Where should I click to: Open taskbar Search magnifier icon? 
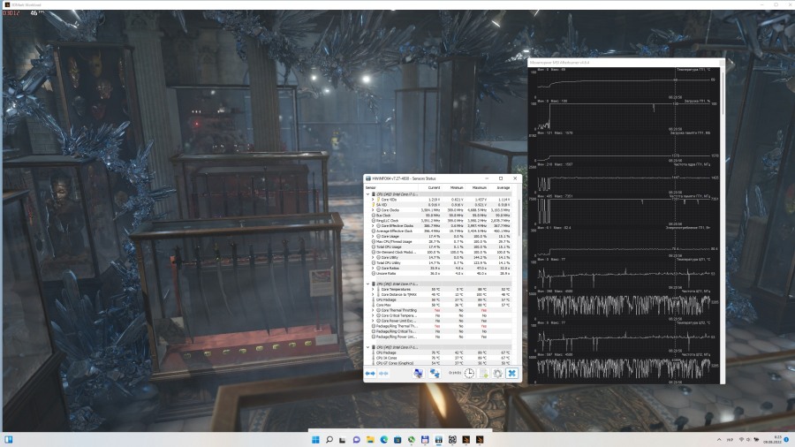tap(329, 439)
